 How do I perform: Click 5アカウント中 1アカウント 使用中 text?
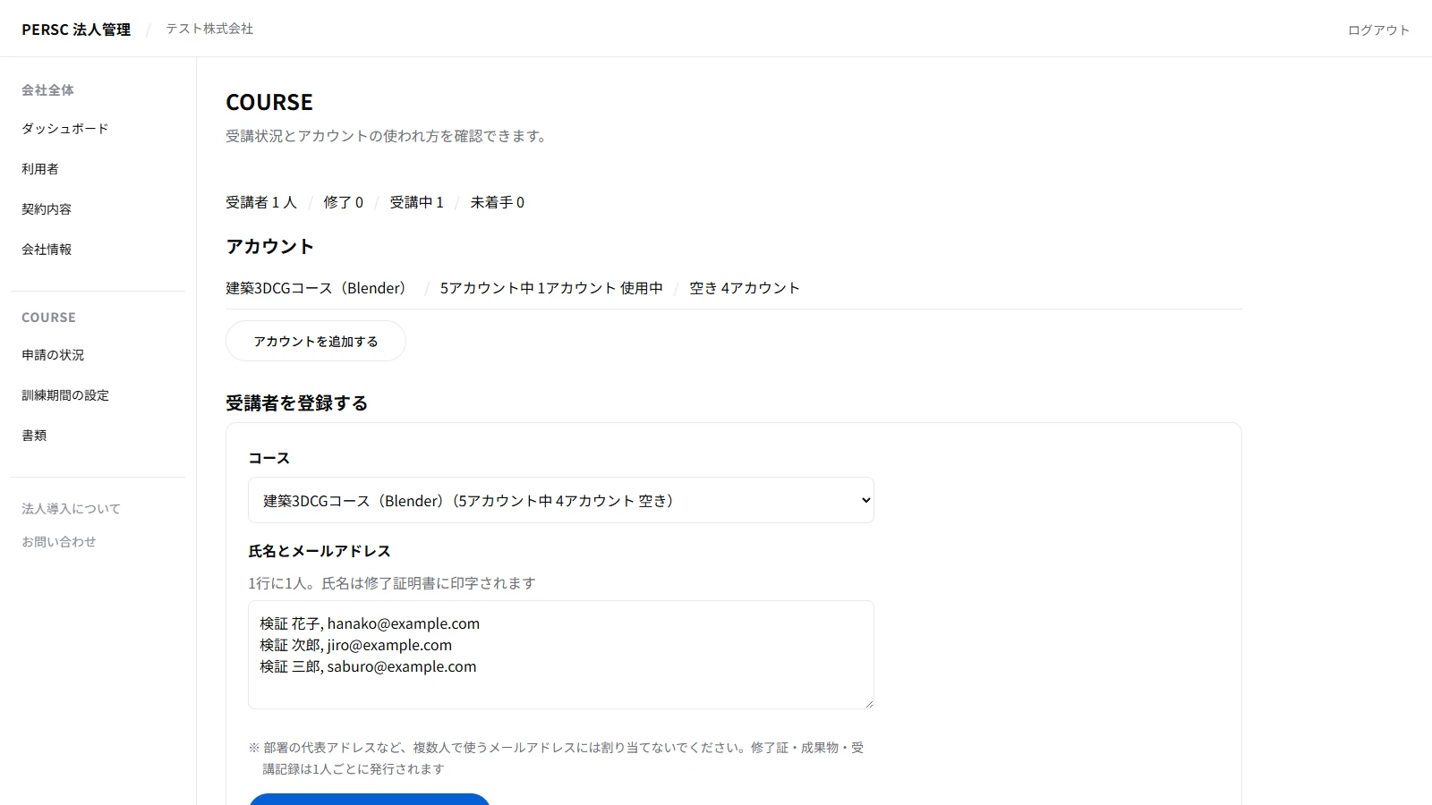551,288
